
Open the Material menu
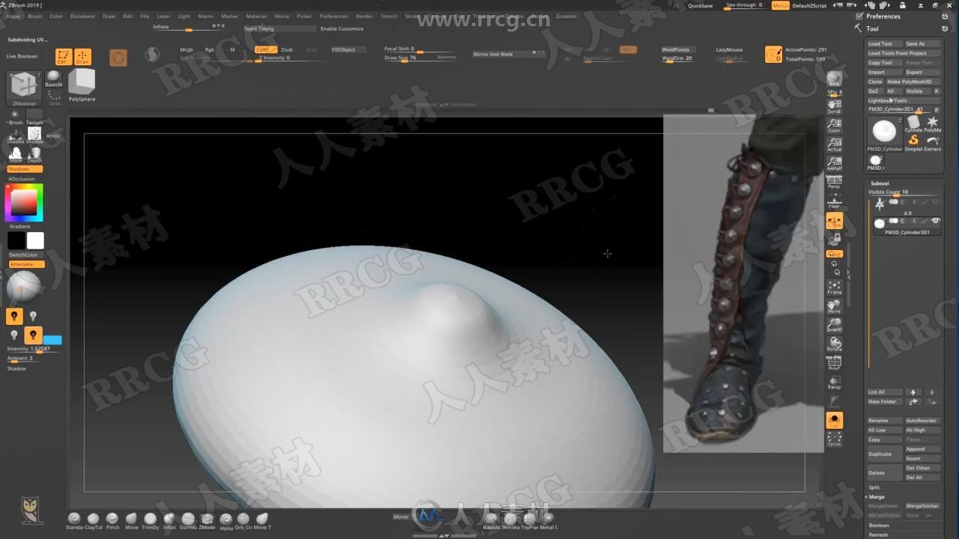pyautogui.click(x=256, y=16)
